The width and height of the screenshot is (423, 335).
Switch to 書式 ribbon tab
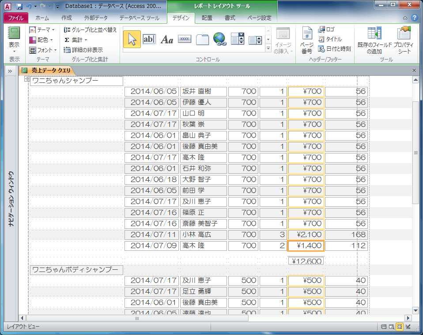click(x=230, y=18)
